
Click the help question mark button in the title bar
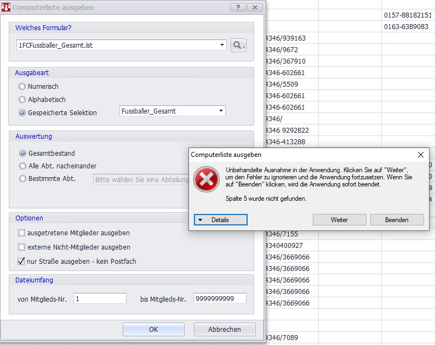237,7
